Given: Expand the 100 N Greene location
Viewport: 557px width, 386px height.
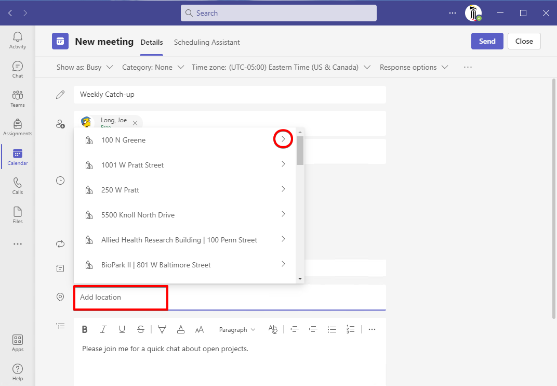Looking at the screenshot, I should 283,139.
